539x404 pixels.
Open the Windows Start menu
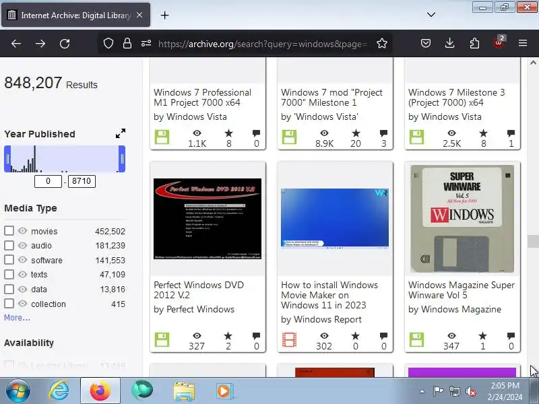coord(18,391)
